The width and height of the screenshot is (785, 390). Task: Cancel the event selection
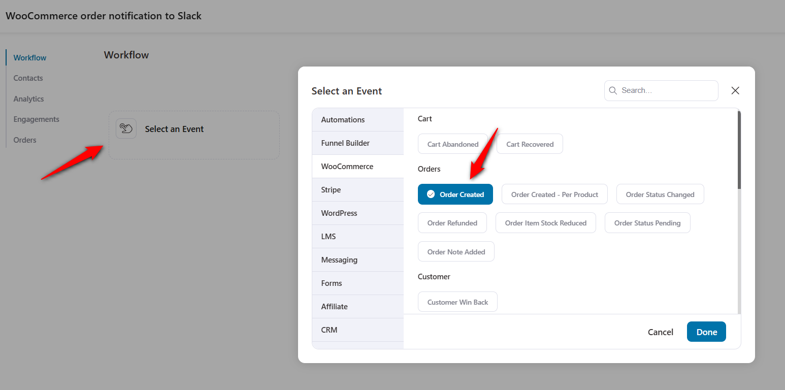(660, 332)
